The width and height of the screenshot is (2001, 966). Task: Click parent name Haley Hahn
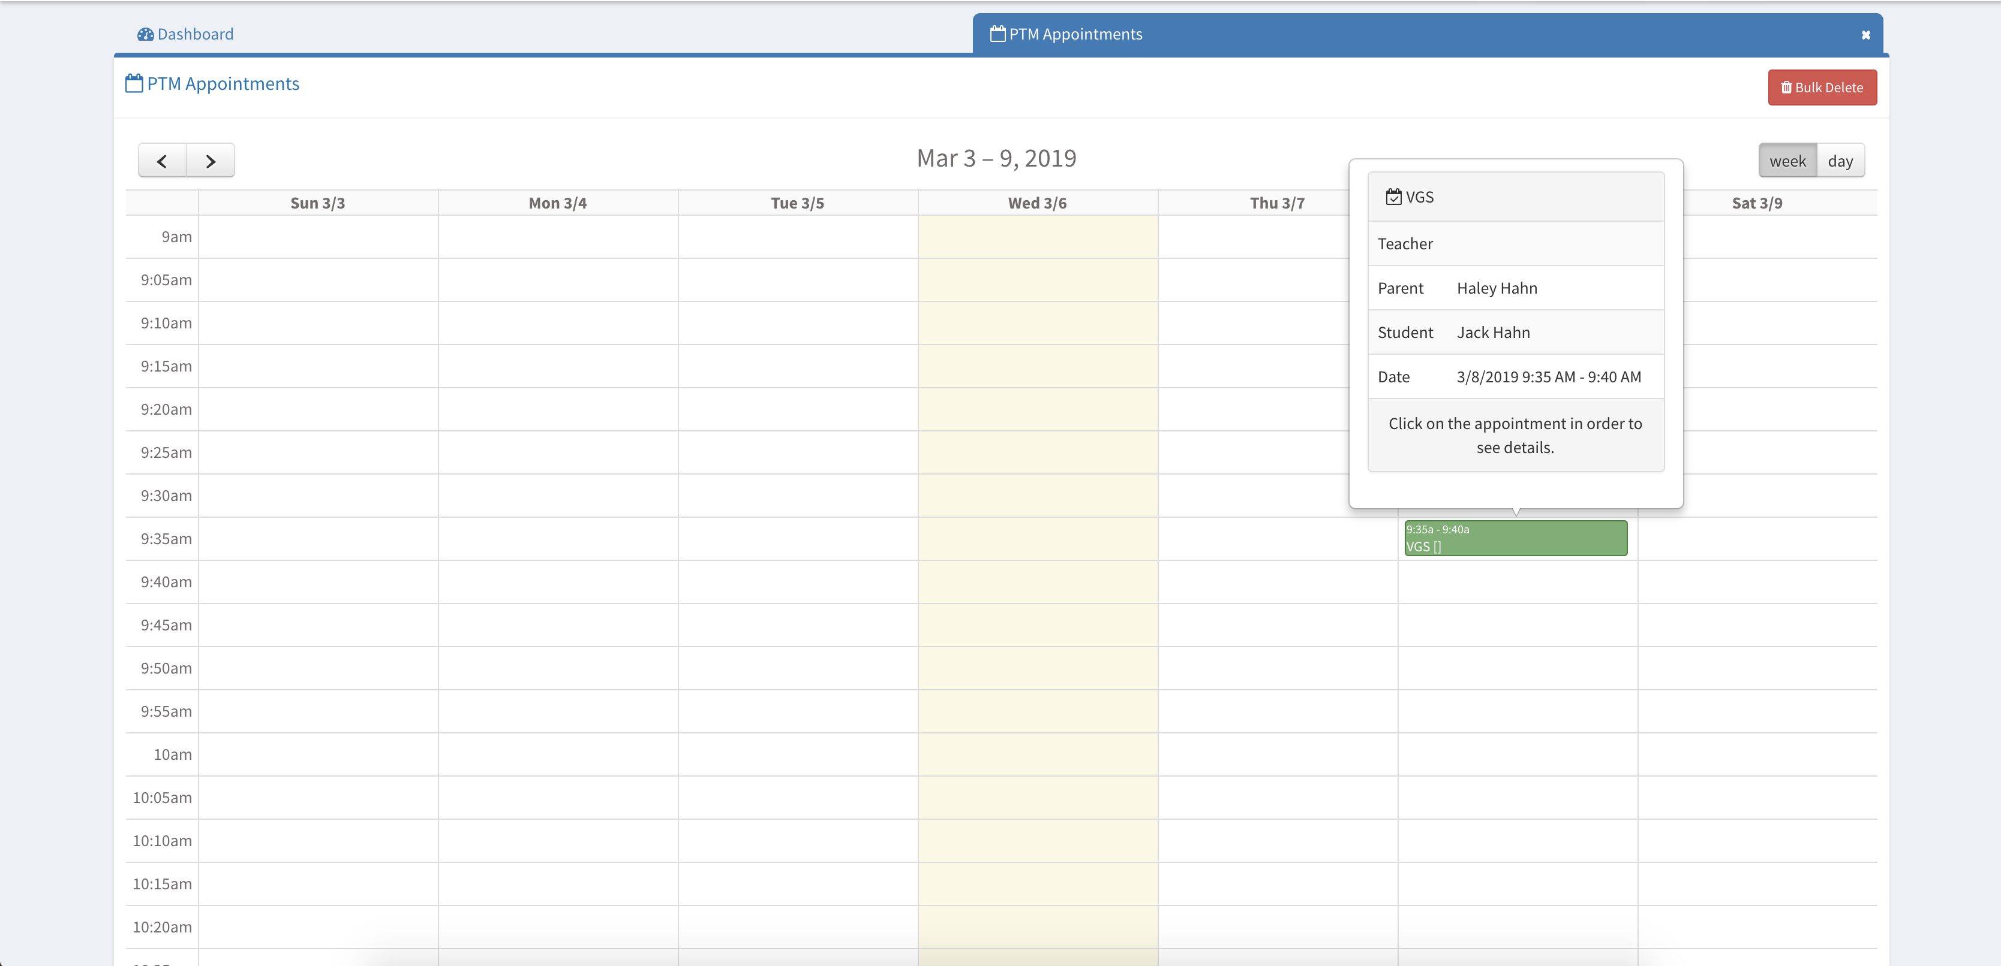(1497, 289)
